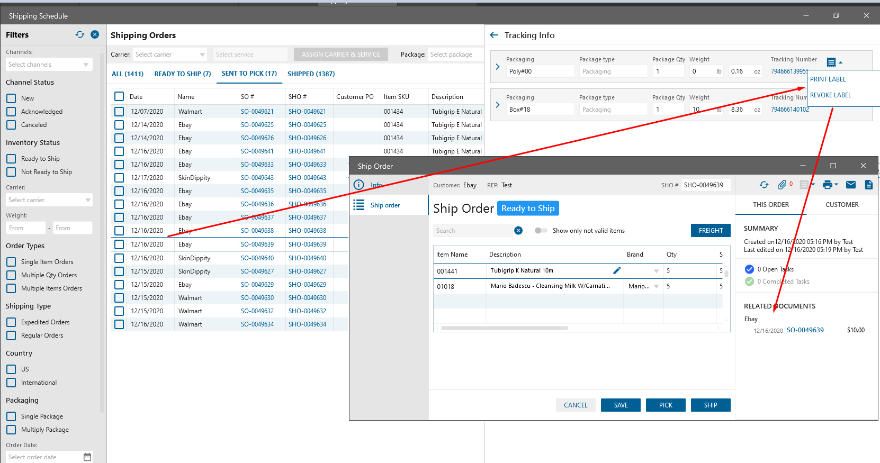Screen dimensions: 880x463
Task: Select the SO-0049621 Walmart row checkbox
Action: coord(119,112)
